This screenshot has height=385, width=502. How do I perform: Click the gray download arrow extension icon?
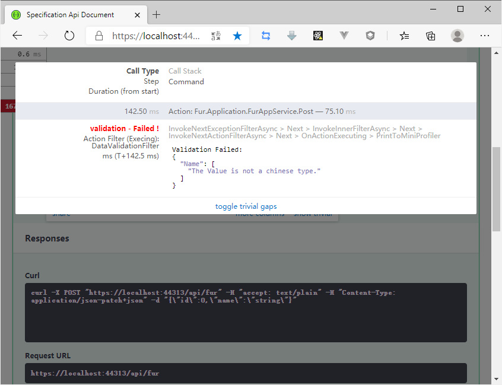pos(291,36)
